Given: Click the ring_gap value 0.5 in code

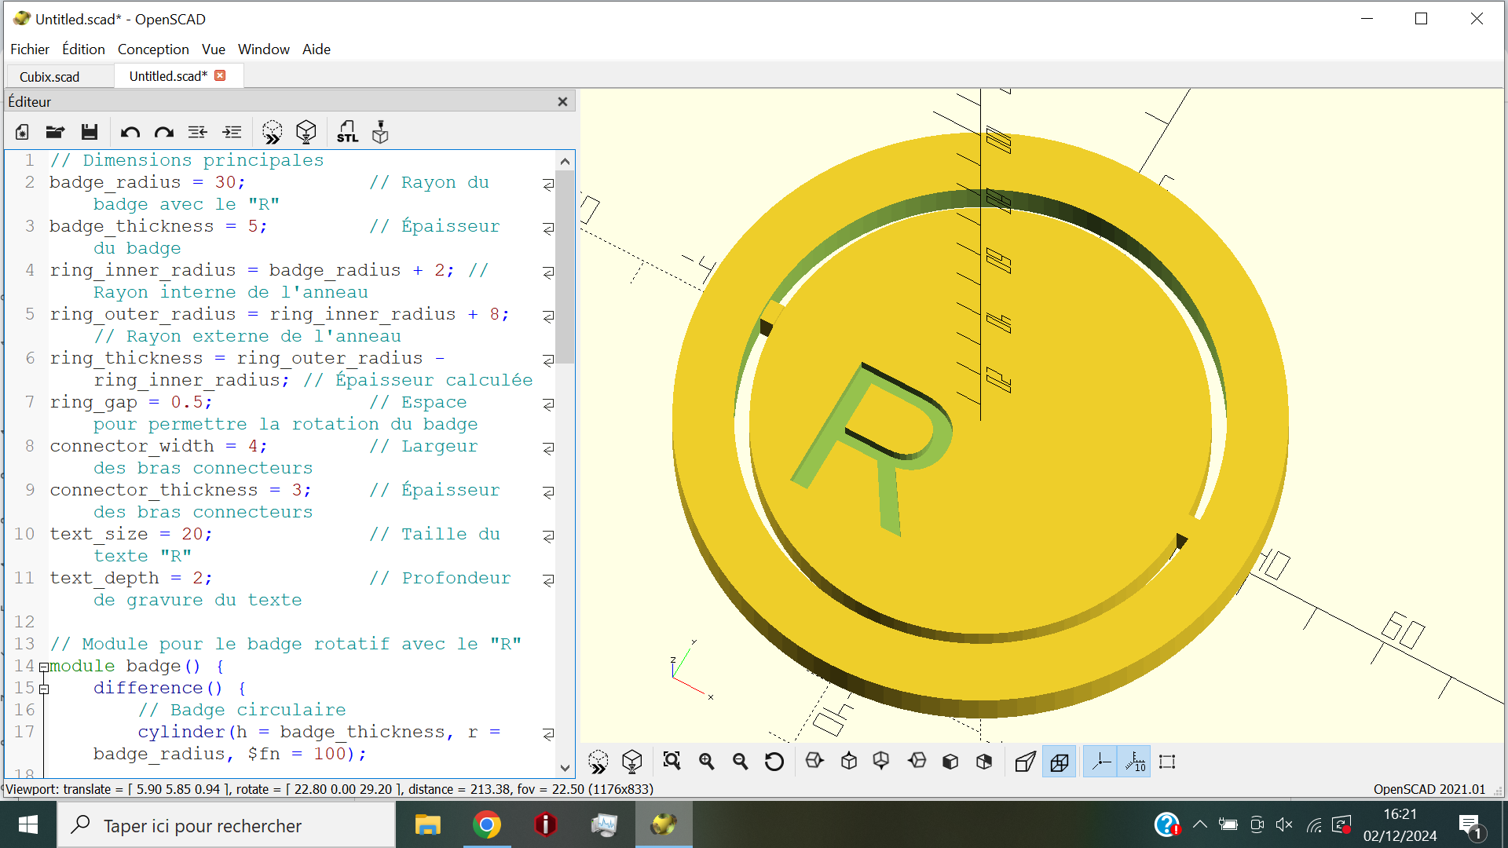Looking at the screenshot, I should point(187,402).
